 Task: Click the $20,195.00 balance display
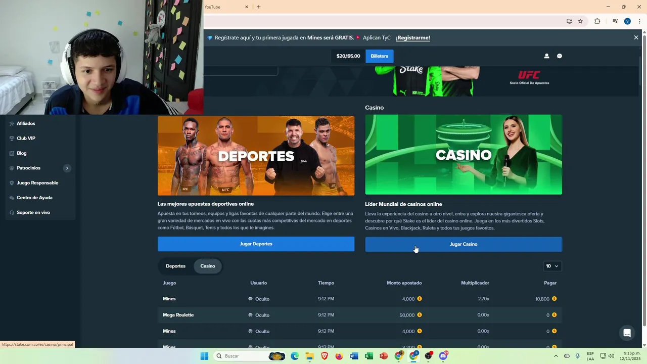(x=348, y=56)
